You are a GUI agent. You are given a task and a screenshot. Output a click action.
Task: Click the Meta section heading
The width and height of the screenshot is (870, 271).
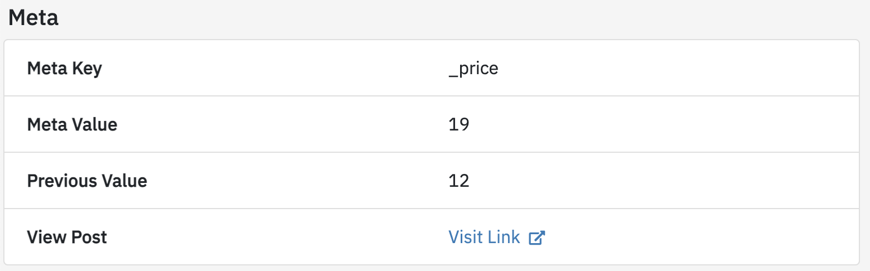pyautogui.click(x=33, y=18)
